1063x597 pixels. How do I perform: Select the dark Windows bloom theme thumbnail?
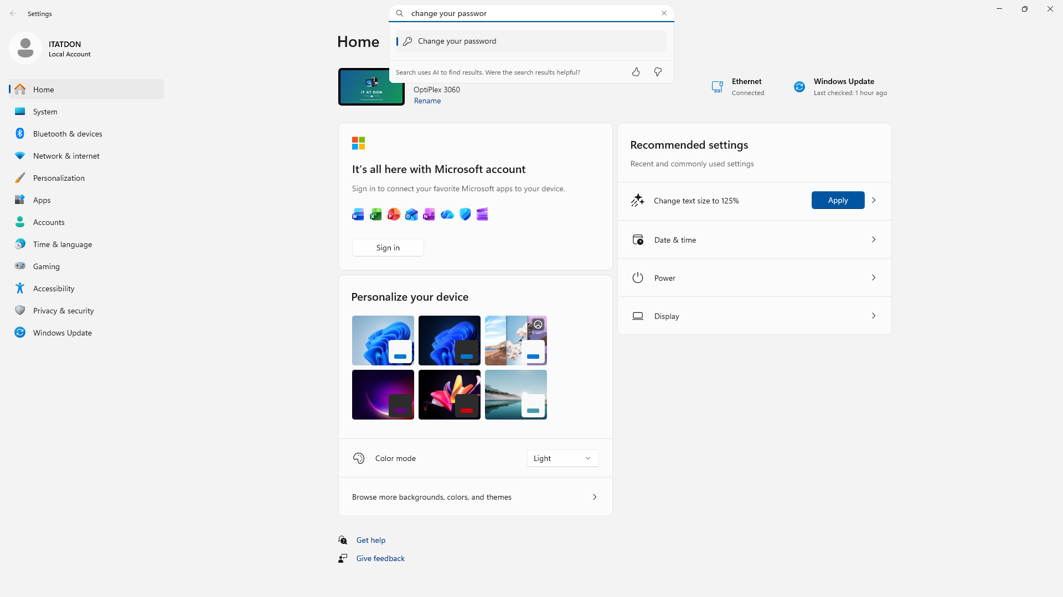tap(449, 341)
